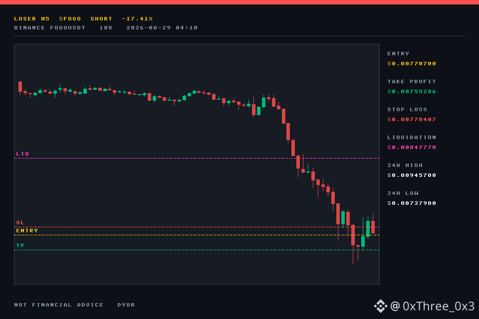The width and height of the screenshot is (479, 319).
Task: Click the DYOR text
Action: click(126, 305)
